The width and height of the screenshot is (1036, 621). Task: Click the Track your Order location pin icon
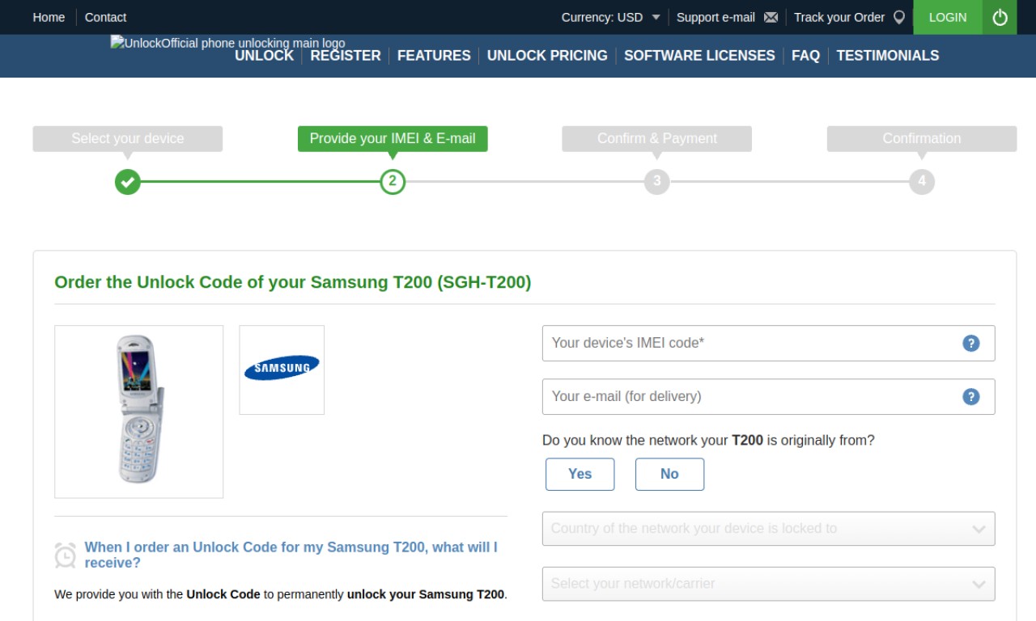(x=898, y=17)
